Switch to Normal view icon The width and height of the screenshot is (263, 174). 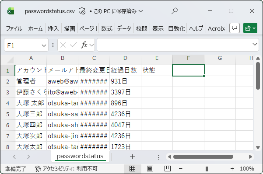coord(132,168)
